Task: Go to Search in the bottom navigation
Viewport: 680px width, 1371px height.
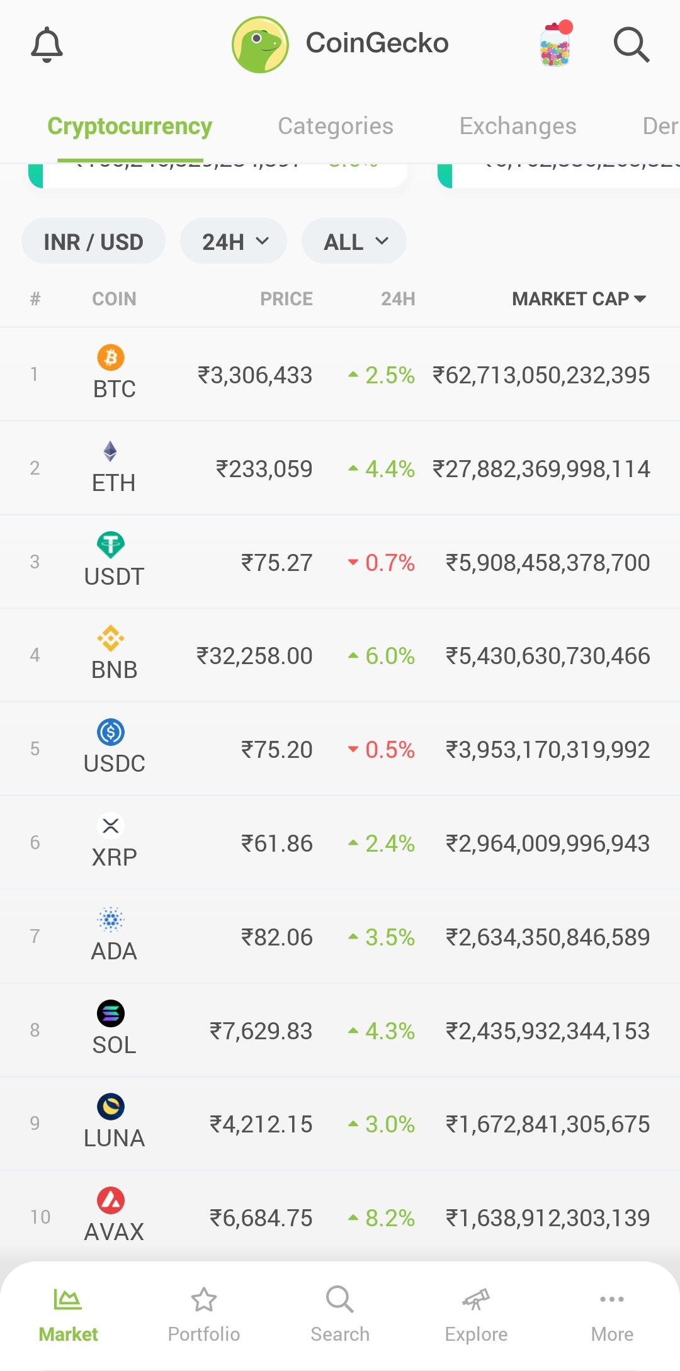Action: [x=340, y=1314]
